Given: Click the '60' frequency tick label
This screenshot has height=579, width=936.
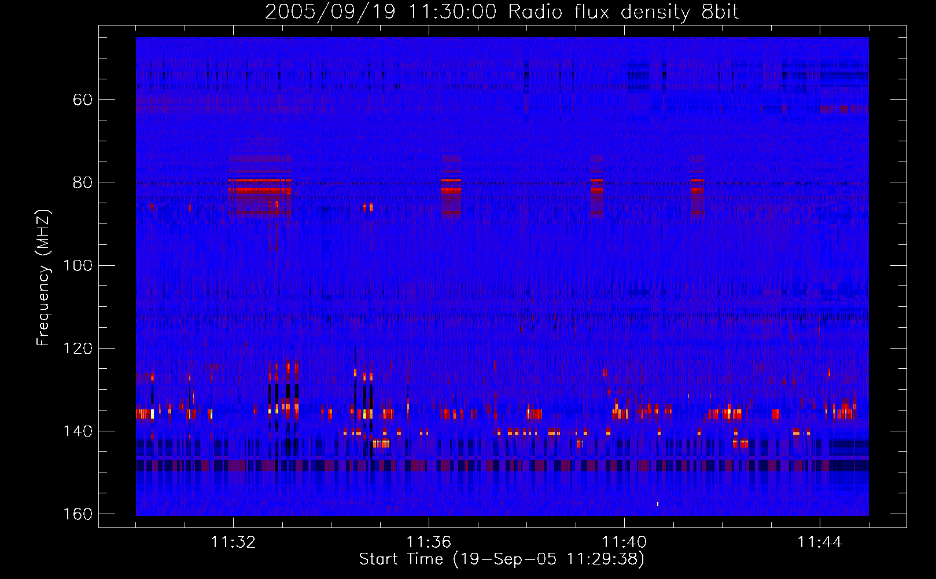Looking at the screenshot, I should (x=83, y=100).
